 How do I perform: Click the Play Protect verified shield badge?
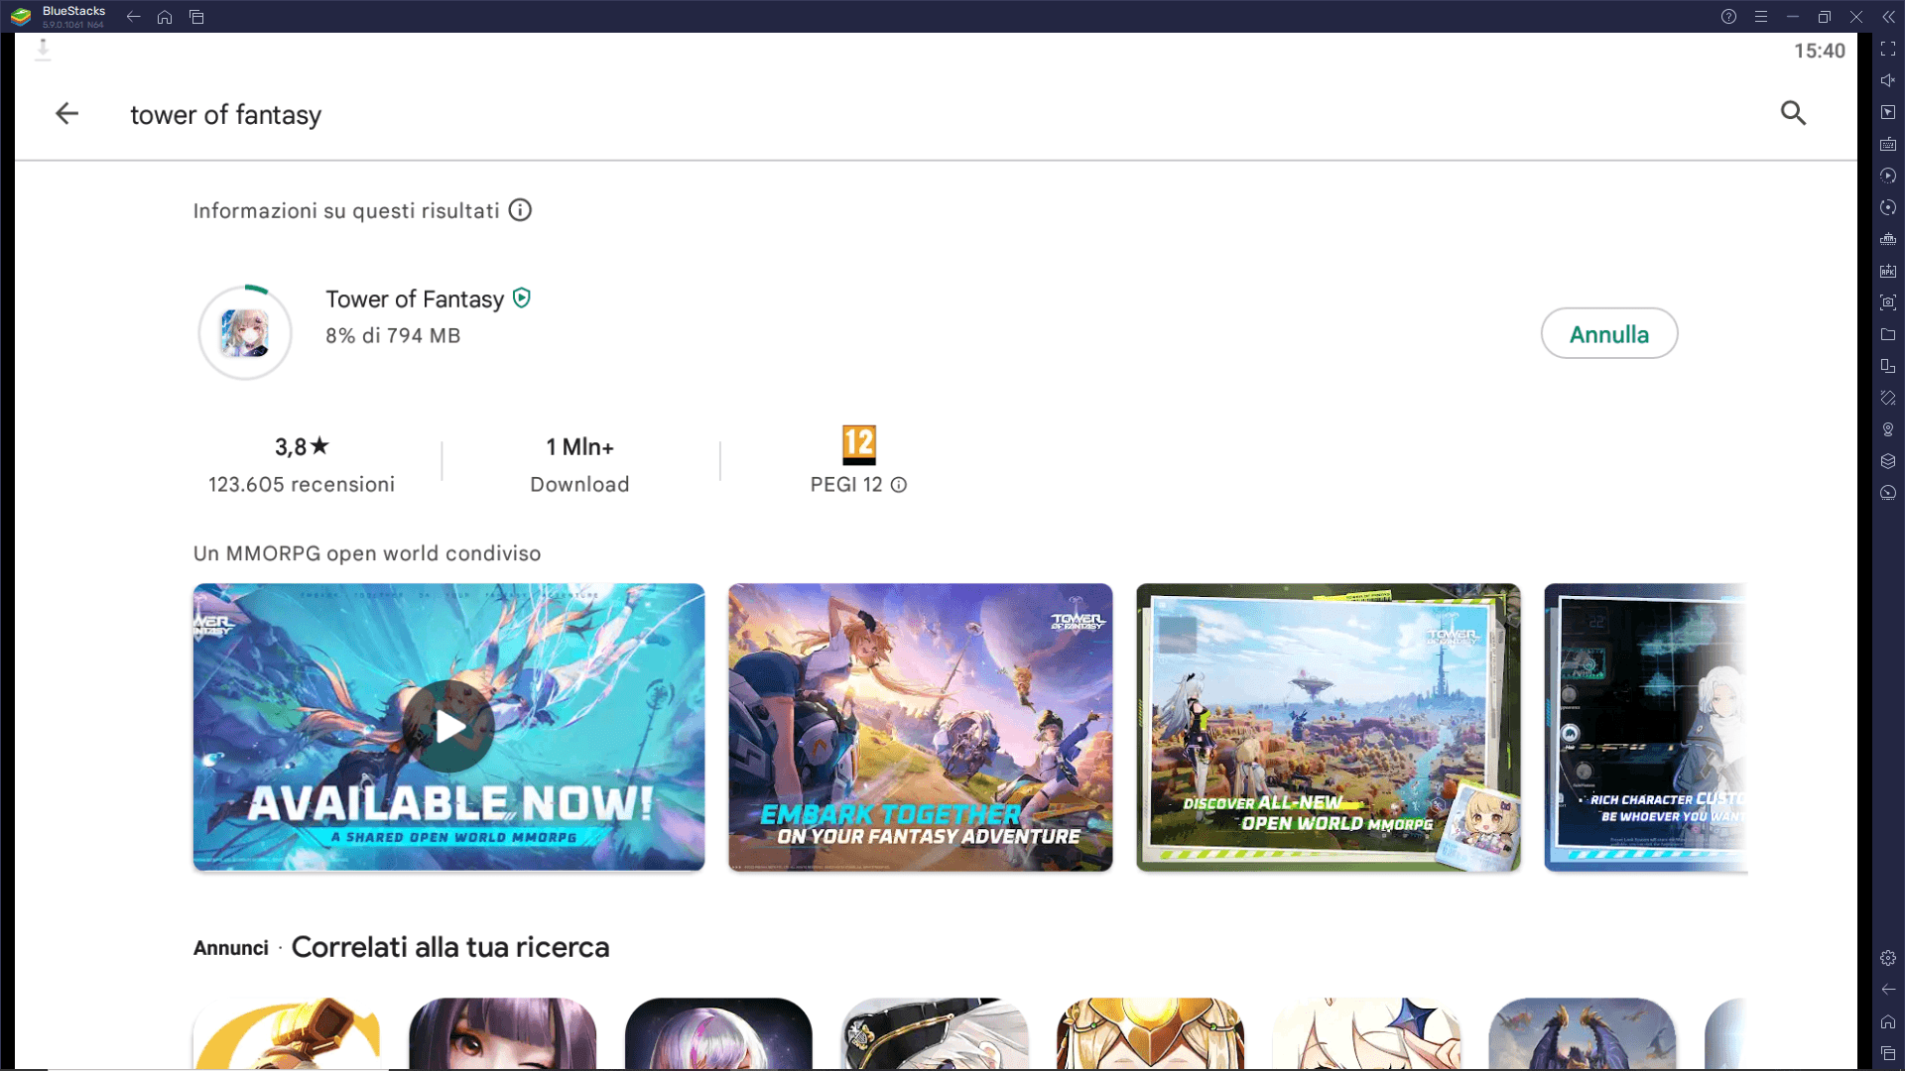click(522, 298)
